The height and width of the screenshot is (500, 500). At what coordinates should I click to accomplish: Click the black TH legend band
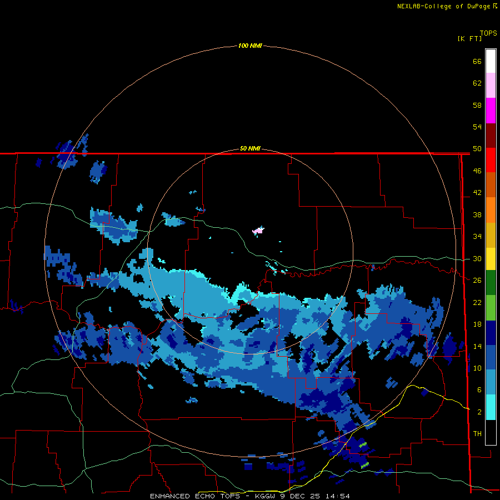491,432
